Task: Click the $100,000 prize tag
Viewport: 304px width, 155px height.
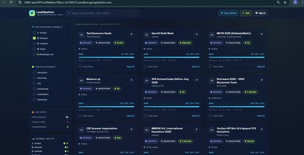Action: coord(185,43)
